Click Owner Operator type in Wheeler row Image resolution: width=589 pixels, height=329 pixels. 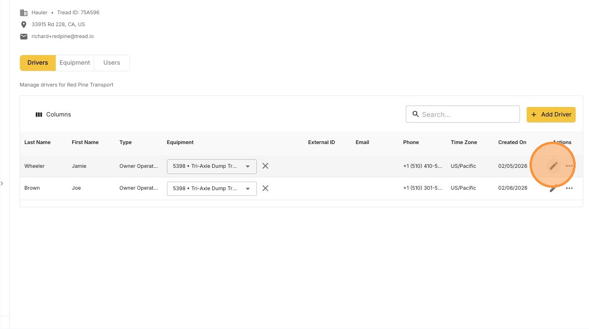(138, 166)
